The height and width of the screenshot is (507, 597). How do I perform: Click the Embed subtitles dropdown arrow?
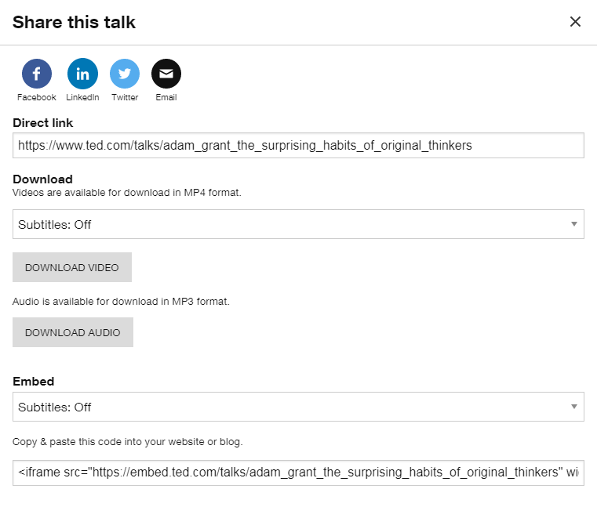click(573, 407)
